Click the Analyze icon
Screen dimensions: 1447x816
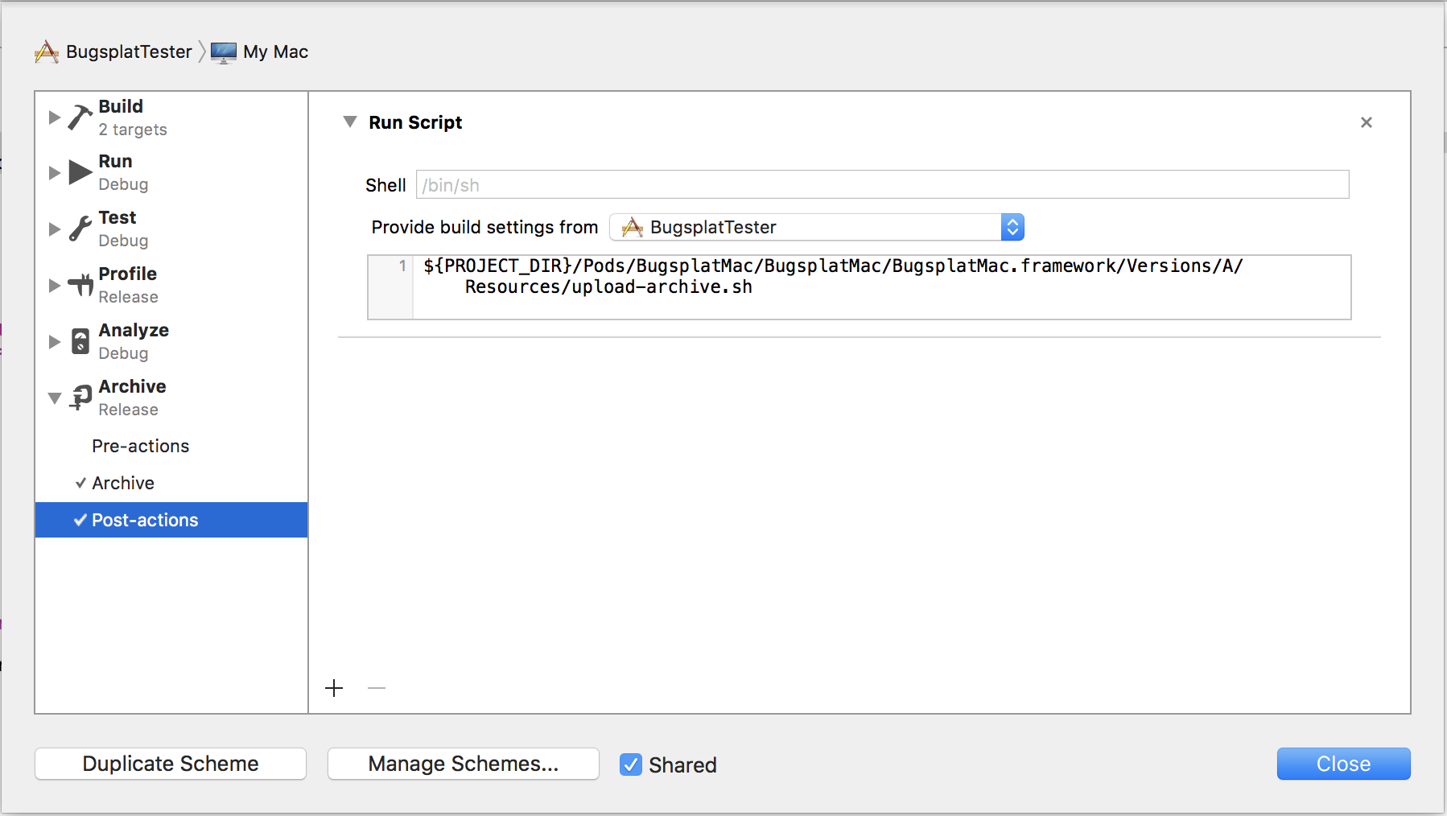pyautogui.click(x=80, y=341)
